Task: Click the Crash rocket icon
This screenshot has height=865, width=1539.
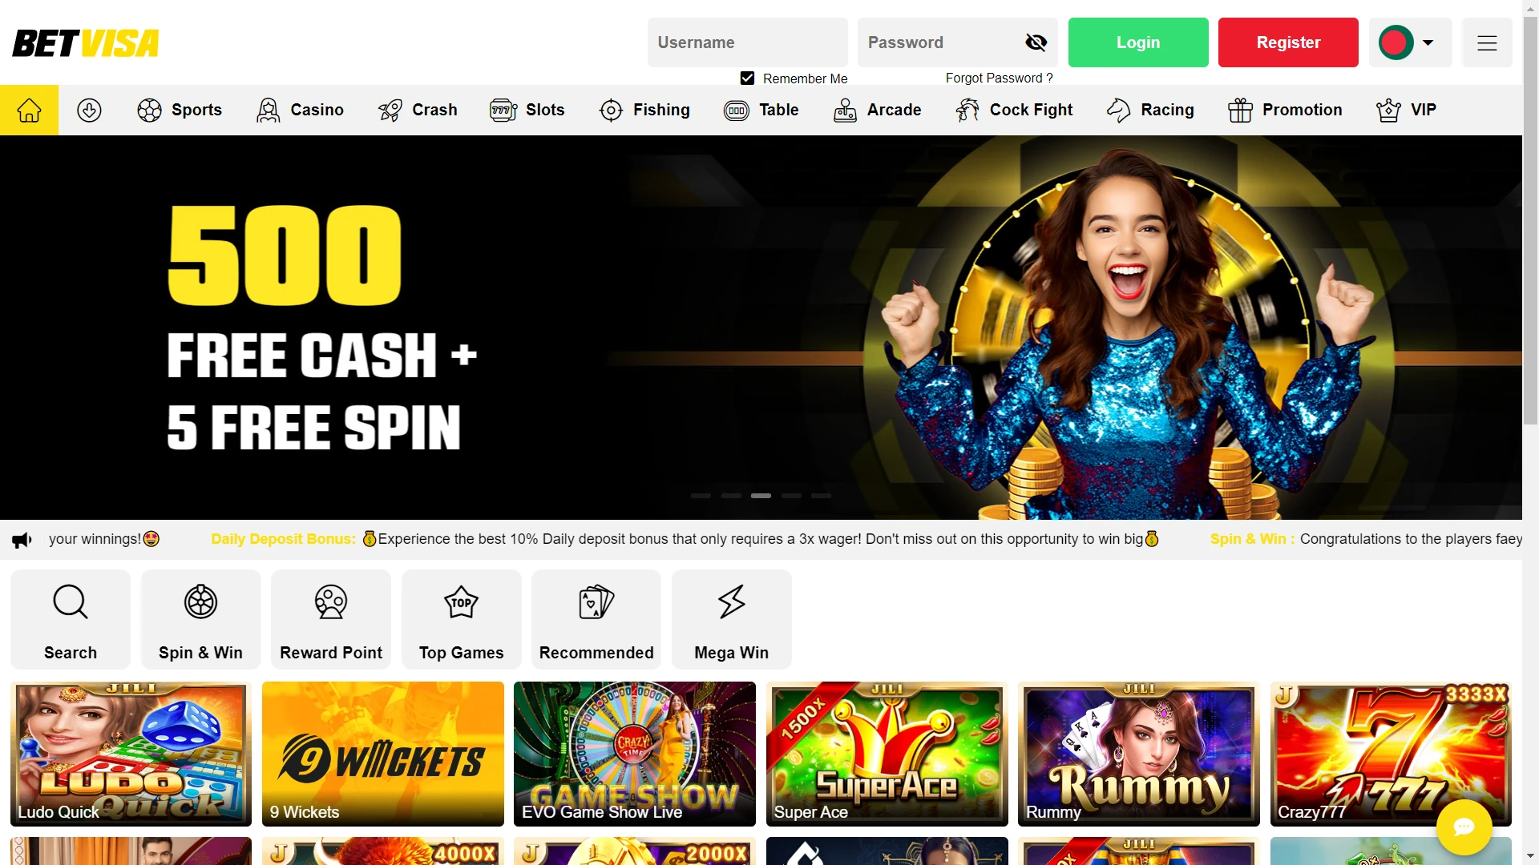Action: [390, 110]
